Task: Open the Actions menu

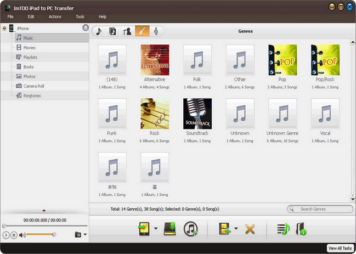Action: (x=55, y=17)
